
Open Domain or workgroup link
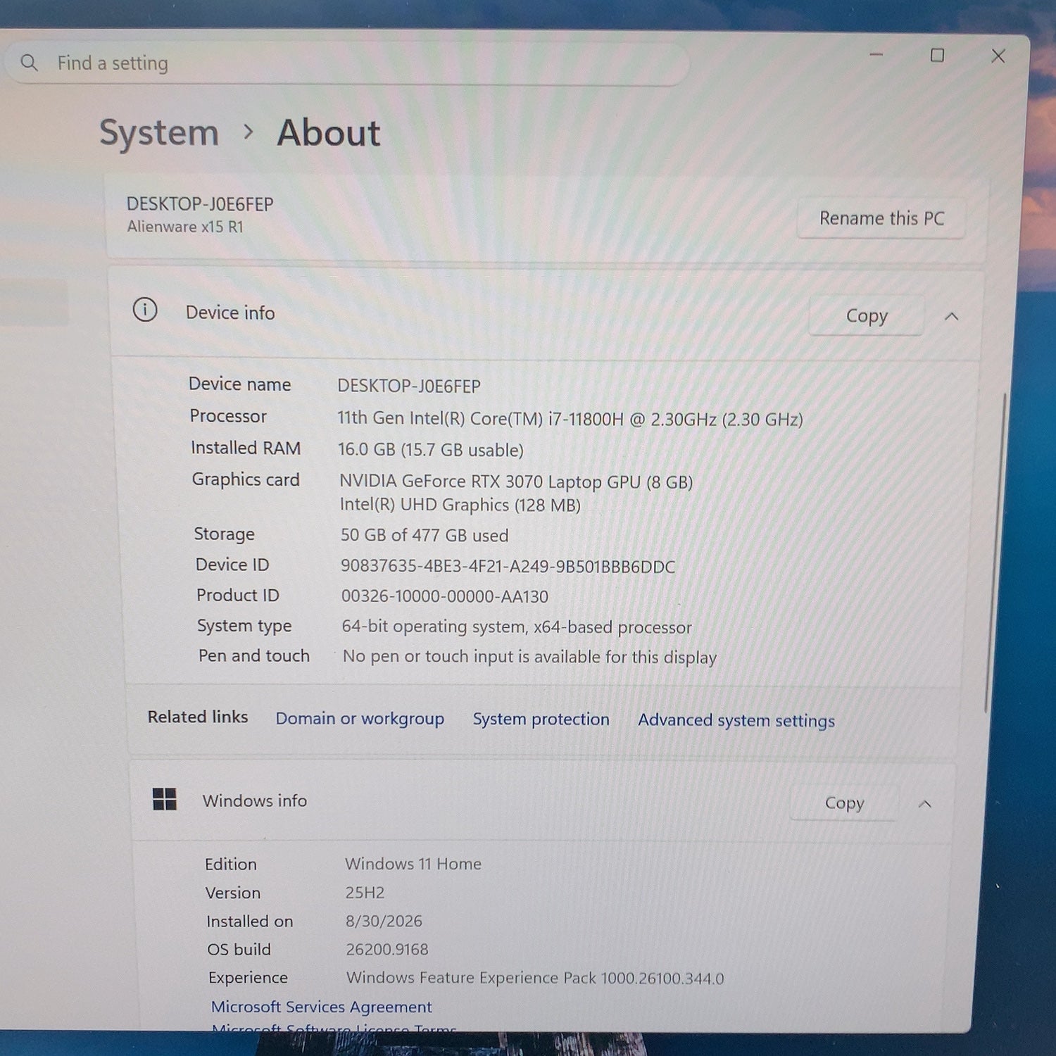click(x=360, y=718)
